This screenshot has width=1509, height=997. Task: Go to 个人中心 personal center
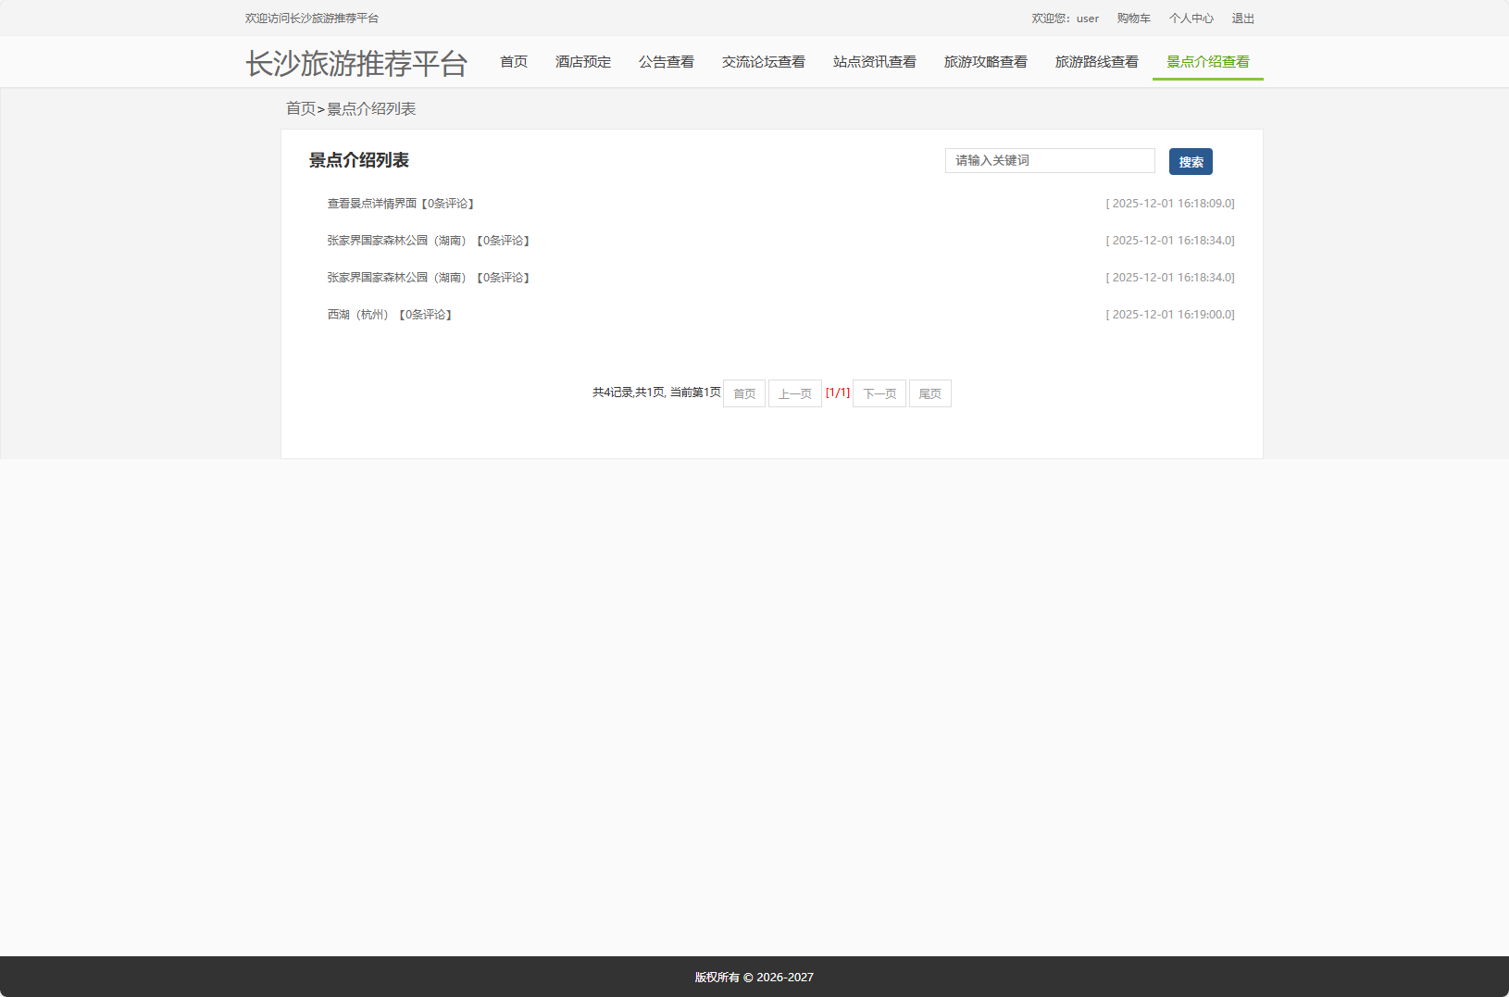(1192, 18)
